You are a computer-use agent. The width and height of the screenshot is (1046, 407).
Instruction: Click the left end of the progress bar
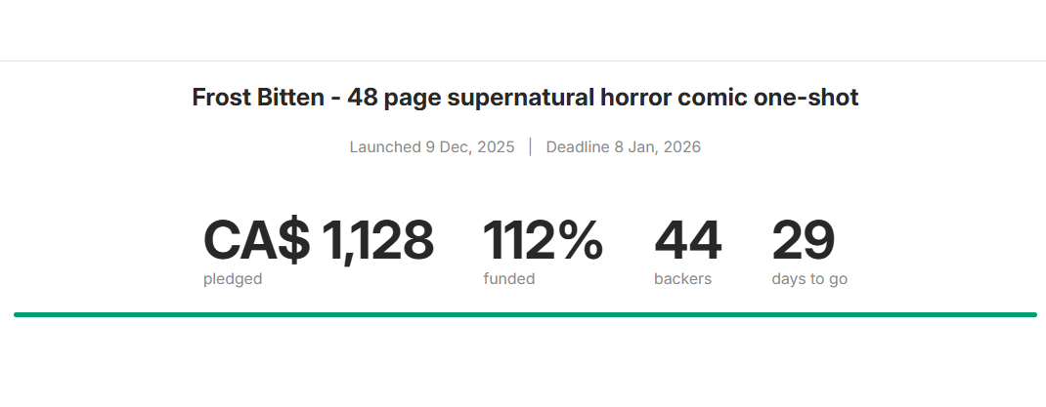pyautogui.click(x=18, y=314)
